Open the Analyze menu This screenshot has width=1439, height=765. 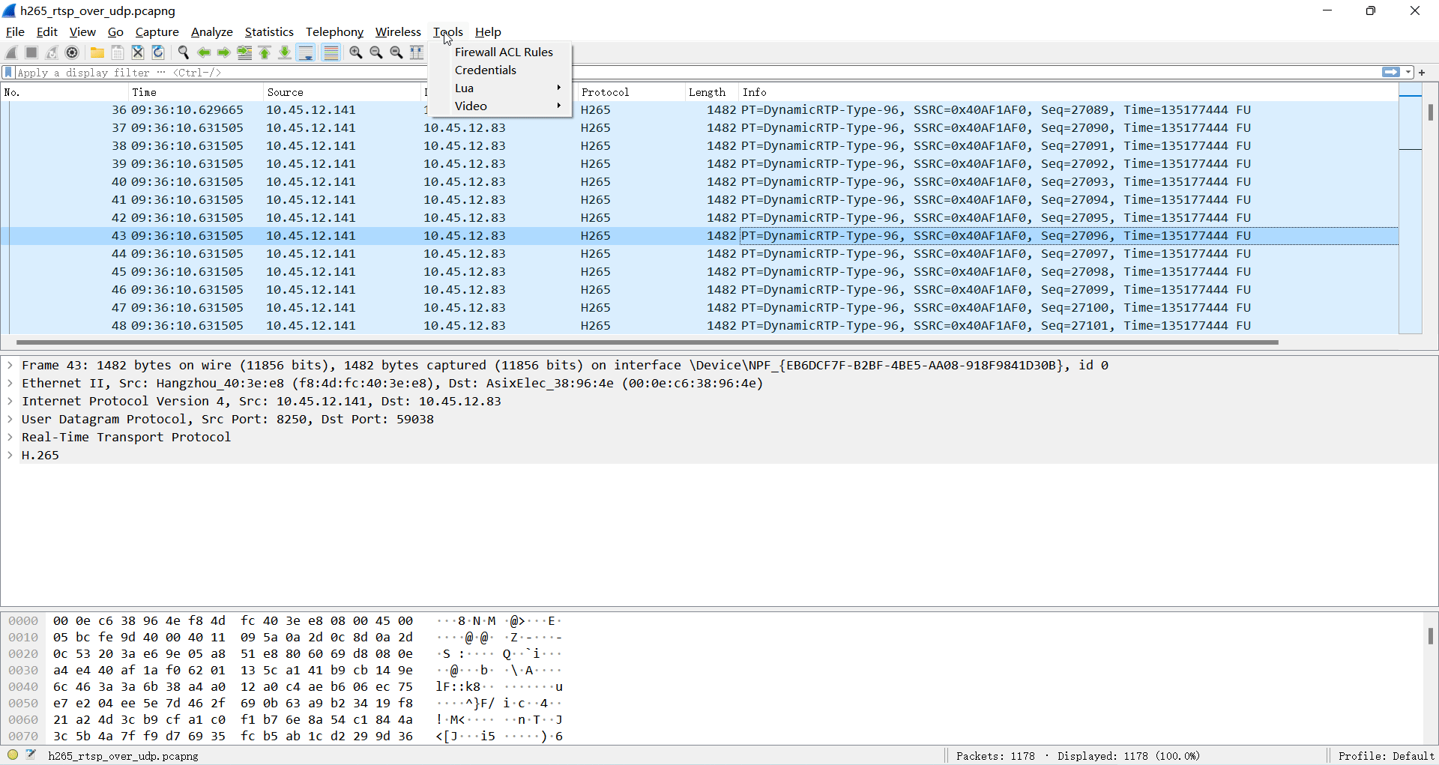point(212,32)
